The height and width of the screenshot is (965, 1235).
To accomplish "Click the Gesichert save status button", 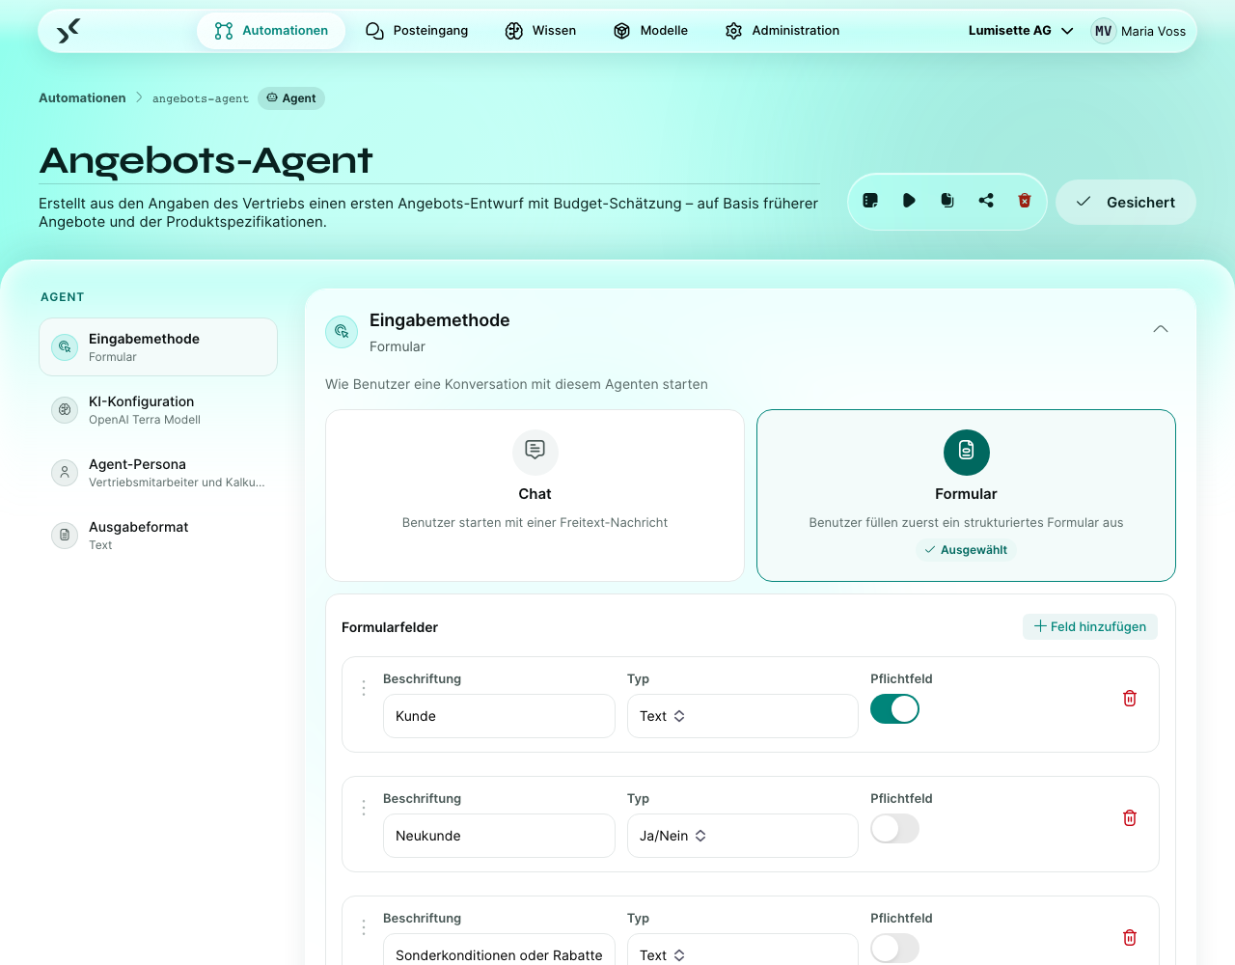I will [x=1126, y=202].
